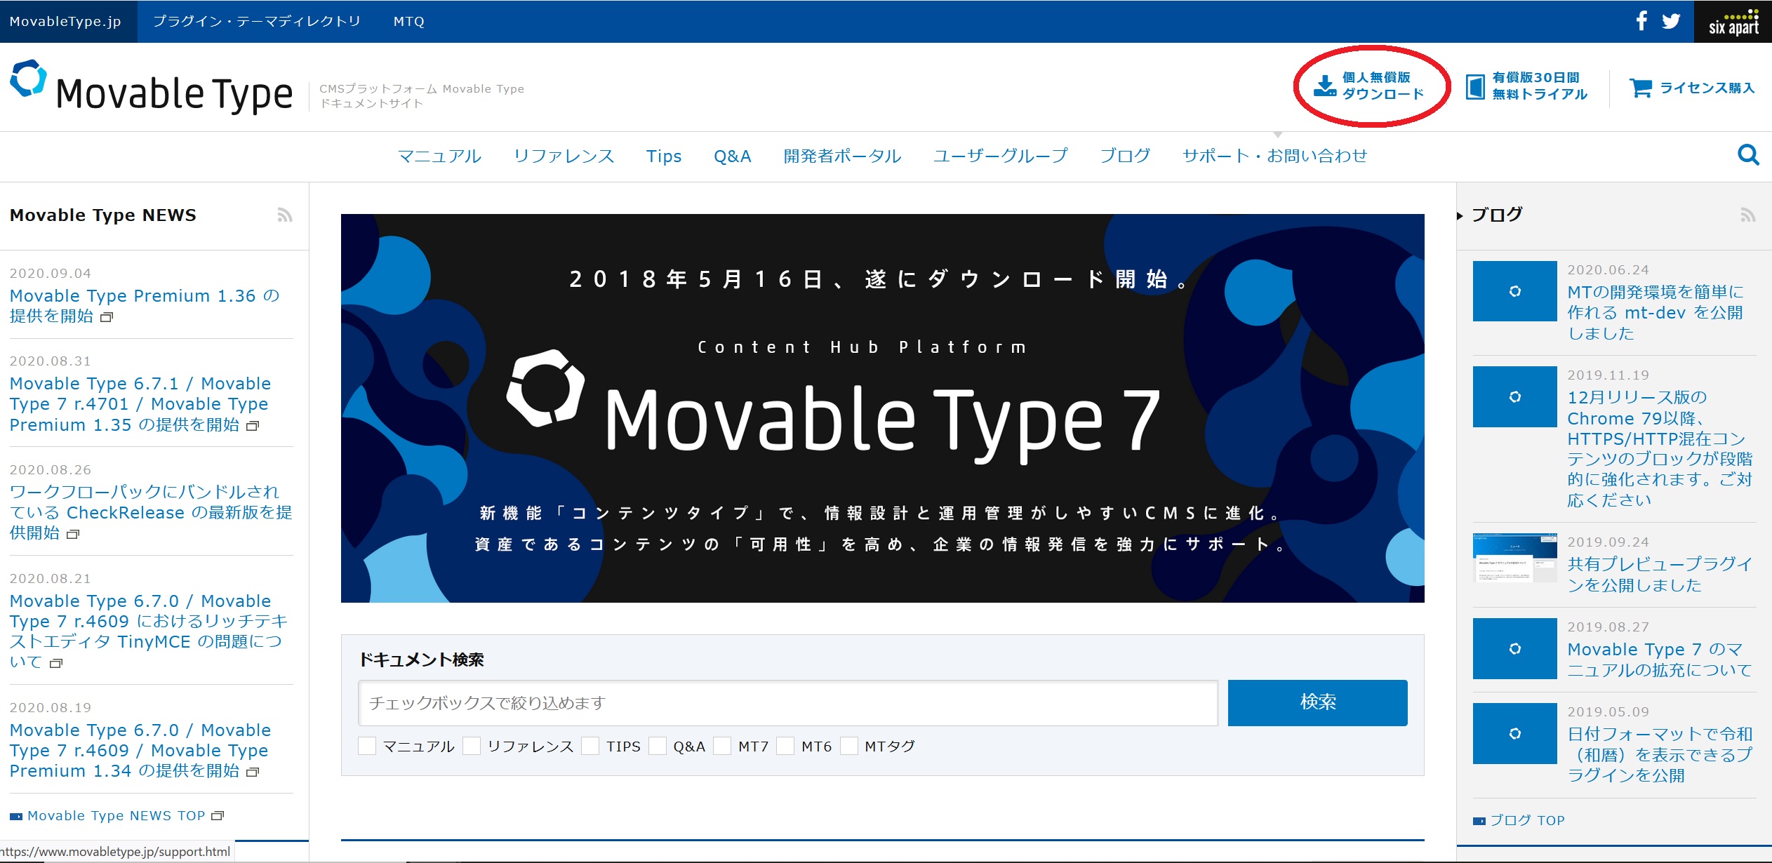Open the リファレンス navigation menu
The image size is (1772, 863).
click(x=564, y=156)
